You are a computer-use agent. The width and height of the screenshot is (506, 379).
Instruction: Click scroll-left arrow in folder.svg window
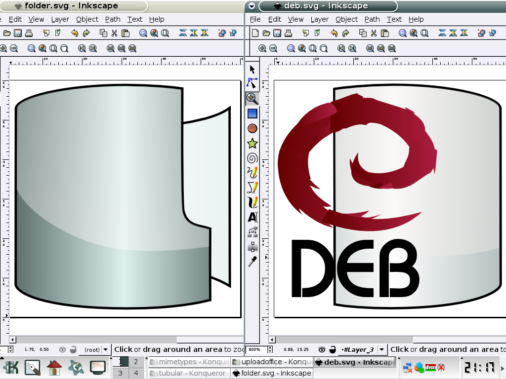coord(12,340)
